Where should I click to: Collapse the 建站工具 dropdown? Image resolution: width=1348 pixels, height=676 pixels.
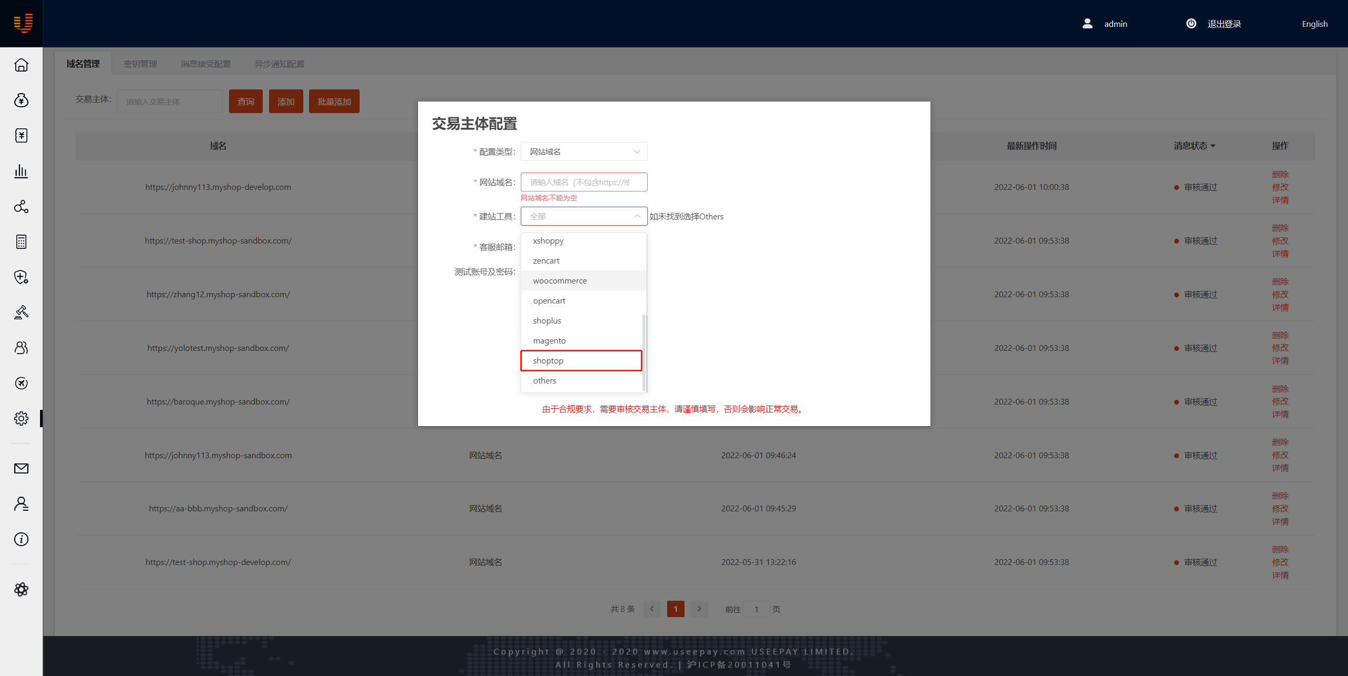[x=637, y=216]
